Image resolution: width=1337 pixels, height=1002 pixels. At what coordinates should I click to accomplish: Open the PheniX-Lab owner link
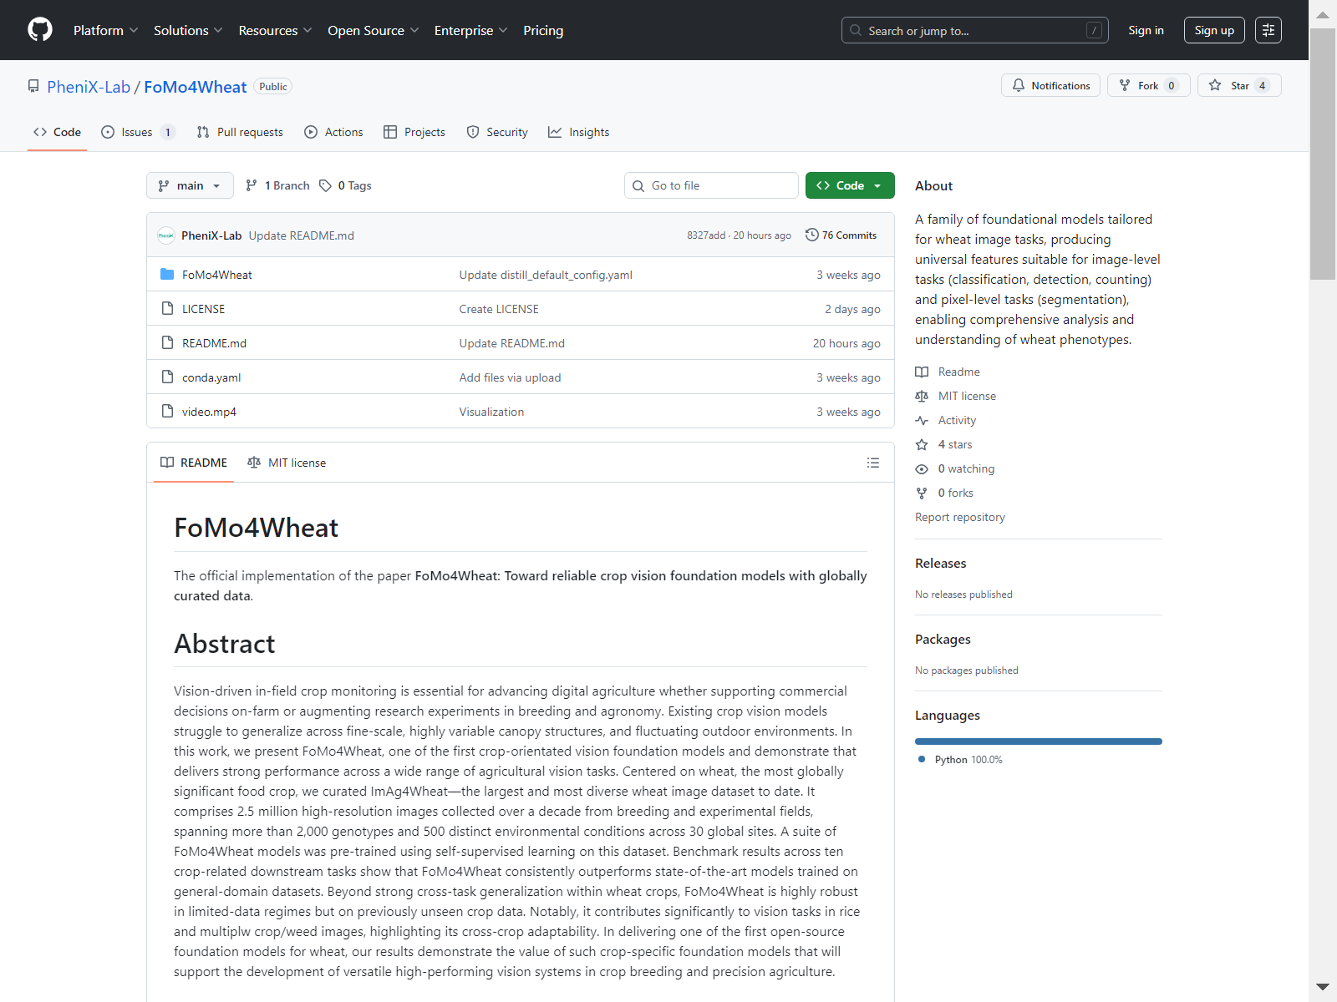(x=89, y=87)
